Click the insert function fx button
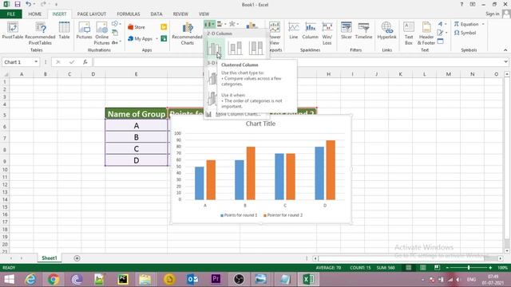This screenshot has width=511, height=287. click(x=85, y=62)
